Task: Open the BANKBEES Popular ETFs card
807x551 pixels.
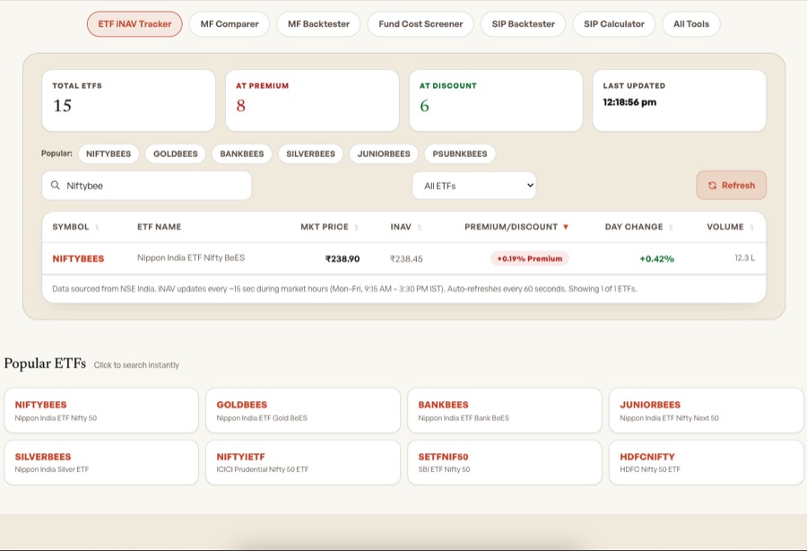Action: coord(505,410)
